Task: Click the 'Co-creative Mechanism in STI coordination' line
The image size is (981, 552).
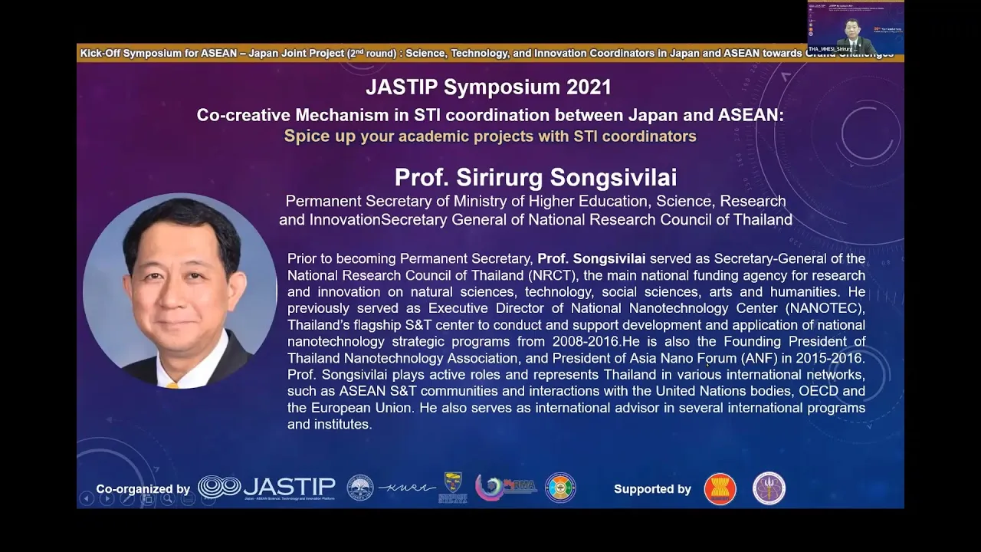Action: point(490,115)
